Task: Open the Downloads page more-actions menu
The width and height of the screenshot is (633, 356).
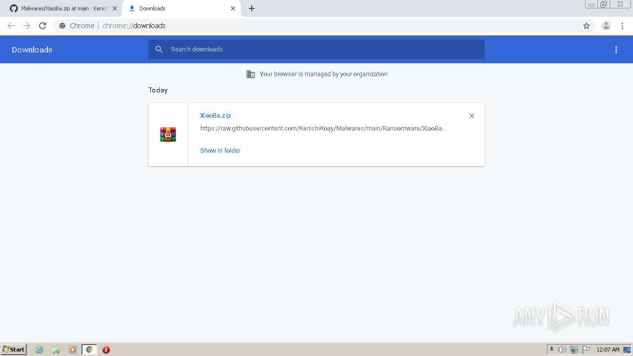Action: [616, 49]
